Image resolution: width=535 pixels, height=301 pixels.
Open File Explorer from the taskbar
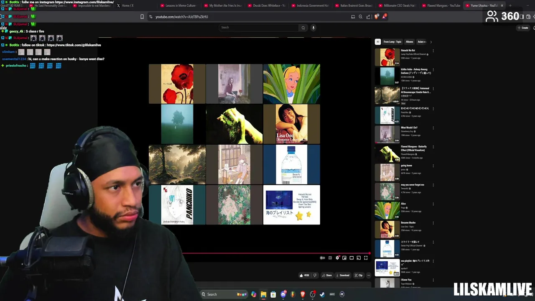click(263, 294)
